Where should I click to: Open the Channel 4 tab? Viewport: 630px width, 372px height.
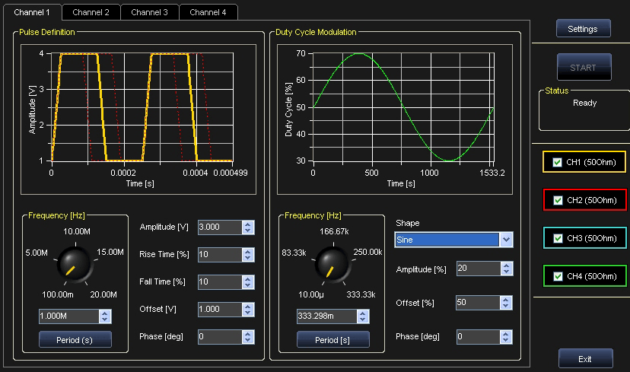208,12
